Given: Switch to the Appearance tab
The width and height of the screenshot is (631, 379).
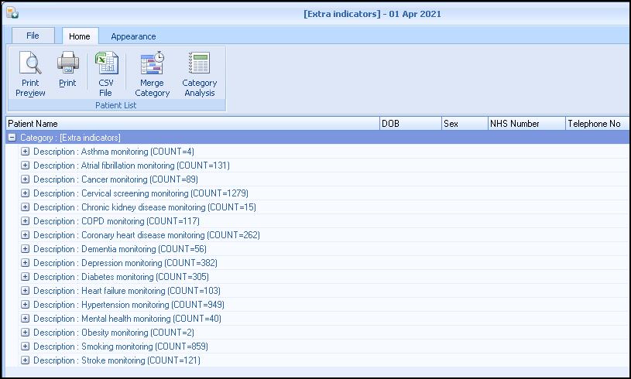Looking at the screenshot, I should [133, 36].
